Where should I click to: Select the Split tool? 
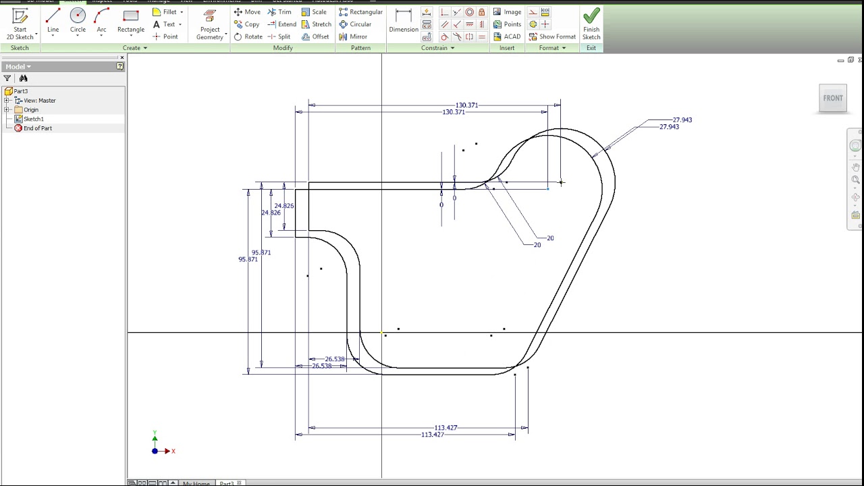279,36
